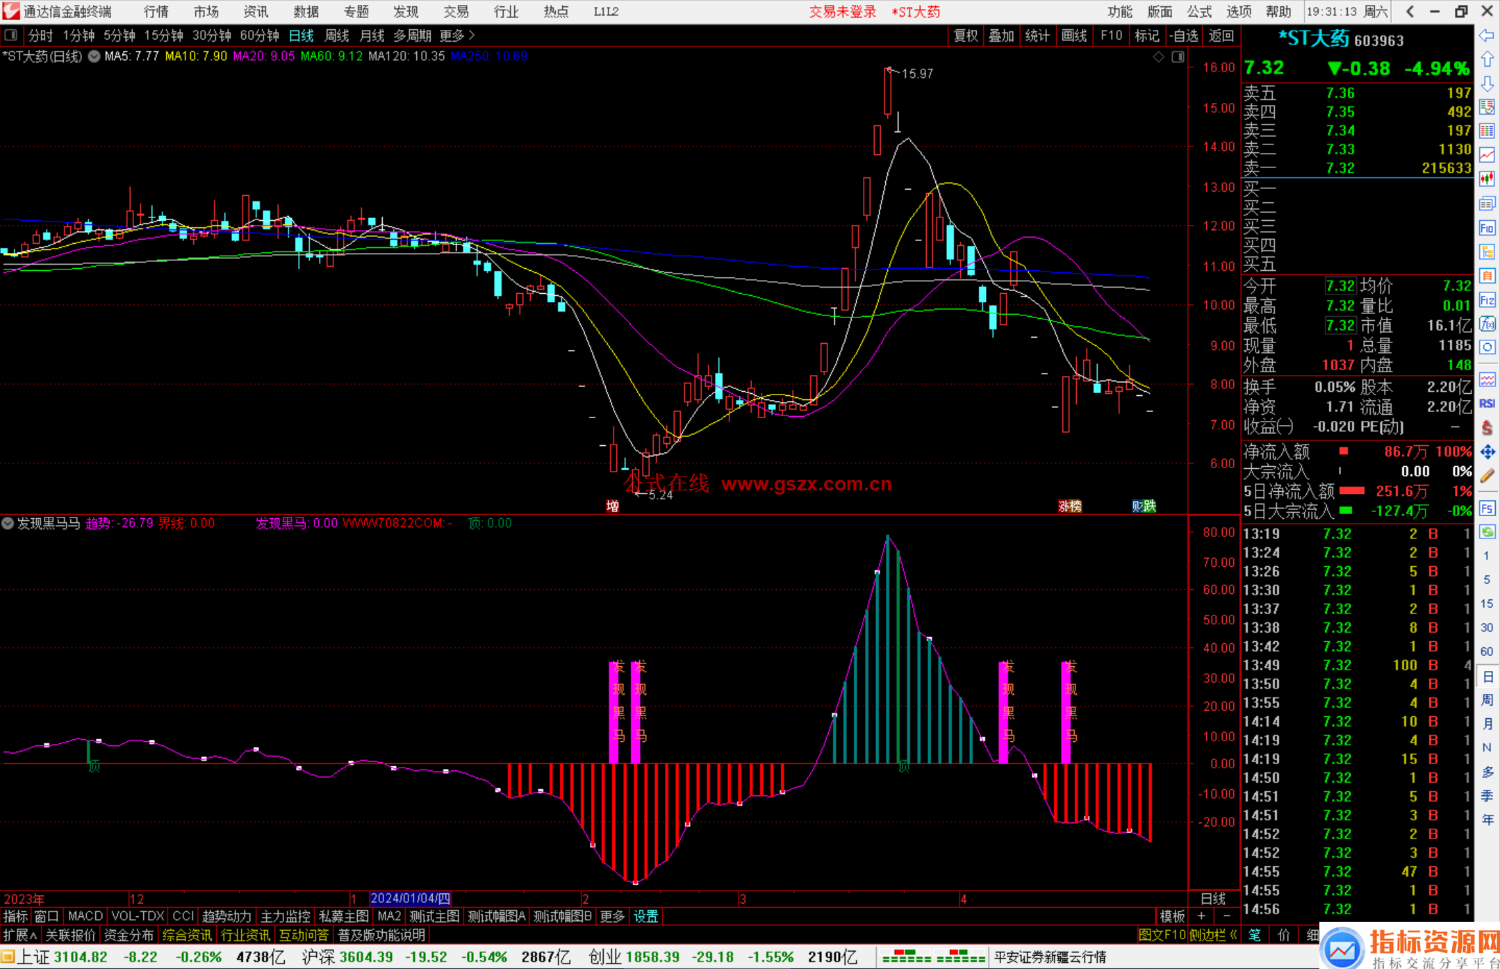Click the RSI indicator icon
The image size is (1500, 969).
tap(1486, 404)
